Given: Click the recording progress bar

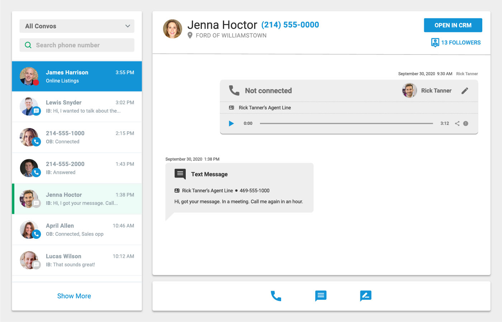Looking at the screenshot, I should [346, 123].
